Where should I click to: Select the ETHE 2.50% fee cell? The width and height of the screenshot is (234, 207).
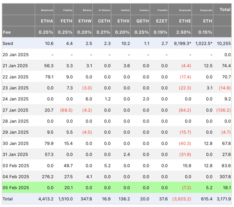(x=183, y=32)
